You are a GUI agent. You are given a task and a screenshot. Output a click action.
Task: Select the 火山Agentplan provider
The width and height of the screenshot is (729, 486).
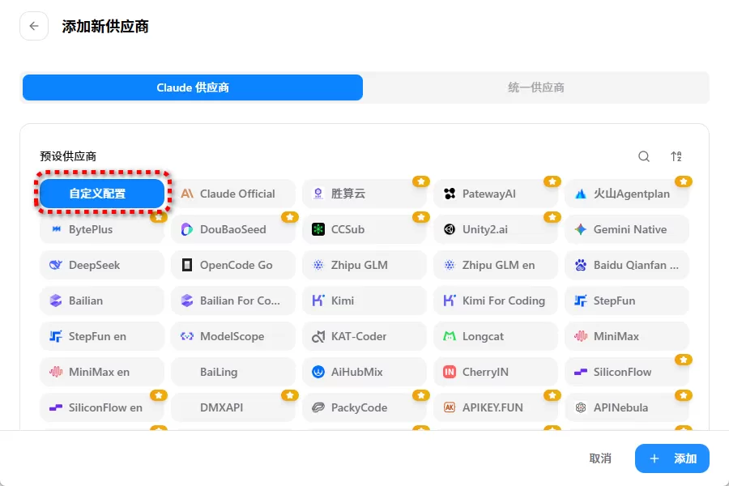point(627,194)
